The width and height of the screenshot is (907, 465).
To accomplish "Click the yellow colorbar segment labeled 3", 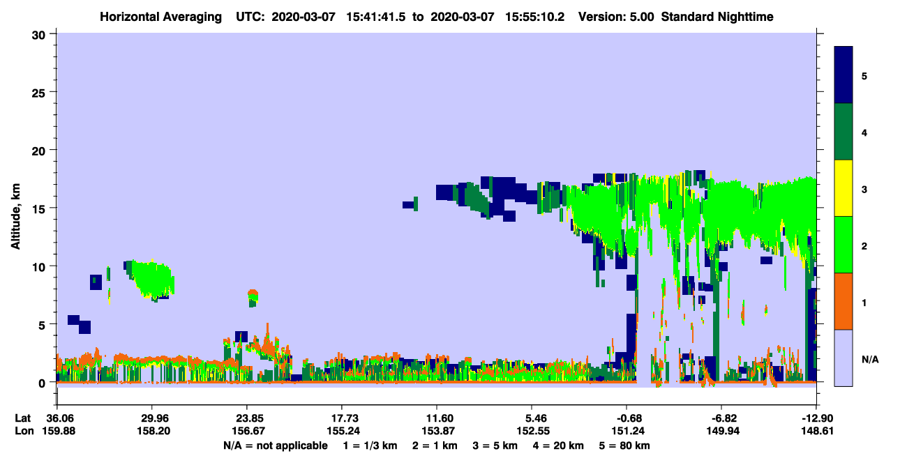I will click(844, 188).
